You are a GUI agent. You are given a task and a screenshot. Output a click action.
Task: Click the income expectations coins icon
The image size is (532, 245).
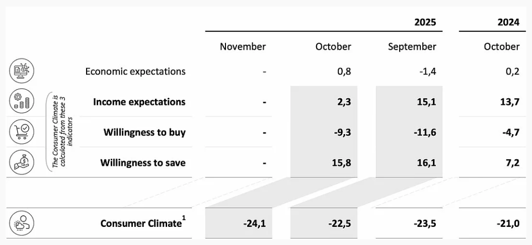(x=22, y=101)
